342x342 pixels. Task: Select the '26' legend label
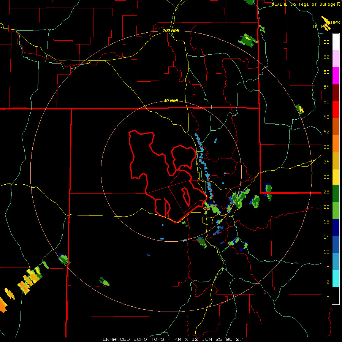(326, 192)
